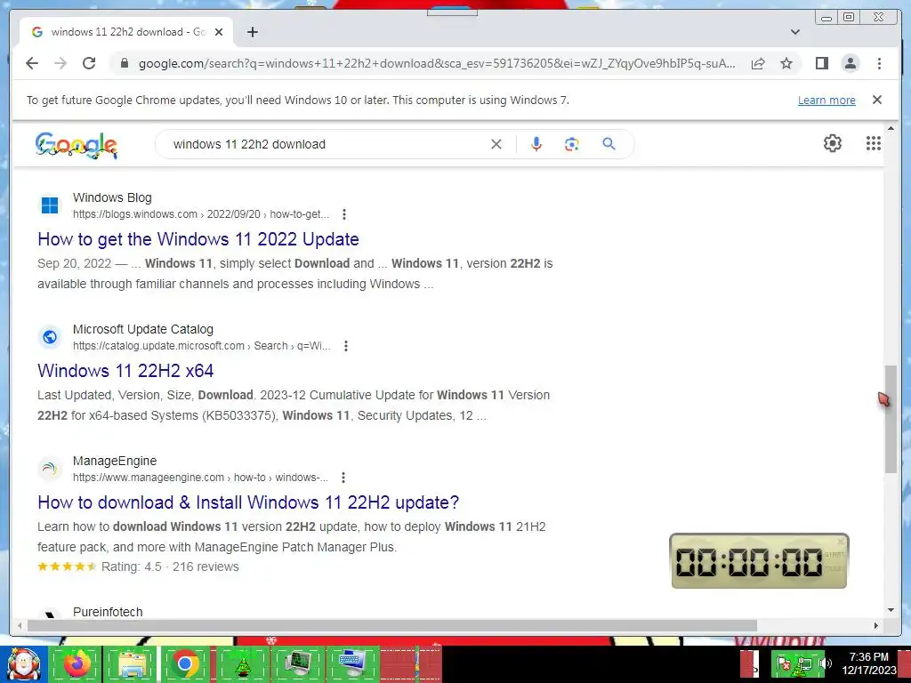The width and height of the screenshot is (911, 683).
Task: Click the horizontal scrollbar left arrow
Action: coord(20,625)
